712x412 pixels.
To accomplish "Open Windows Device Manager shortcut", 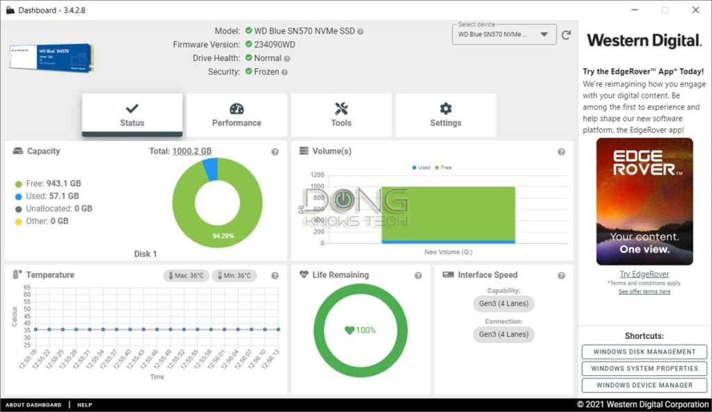I will (x=645, y=385).
